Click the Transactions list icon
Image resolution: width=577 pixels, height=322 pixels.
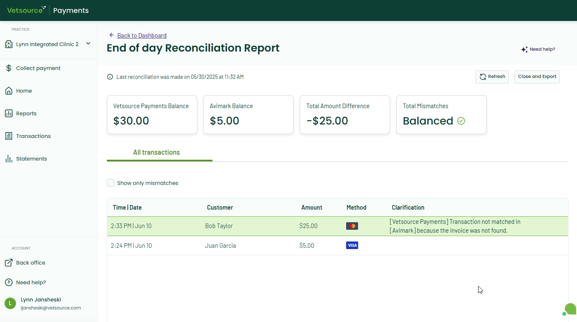pyautogui.click(x=8, y=136)
